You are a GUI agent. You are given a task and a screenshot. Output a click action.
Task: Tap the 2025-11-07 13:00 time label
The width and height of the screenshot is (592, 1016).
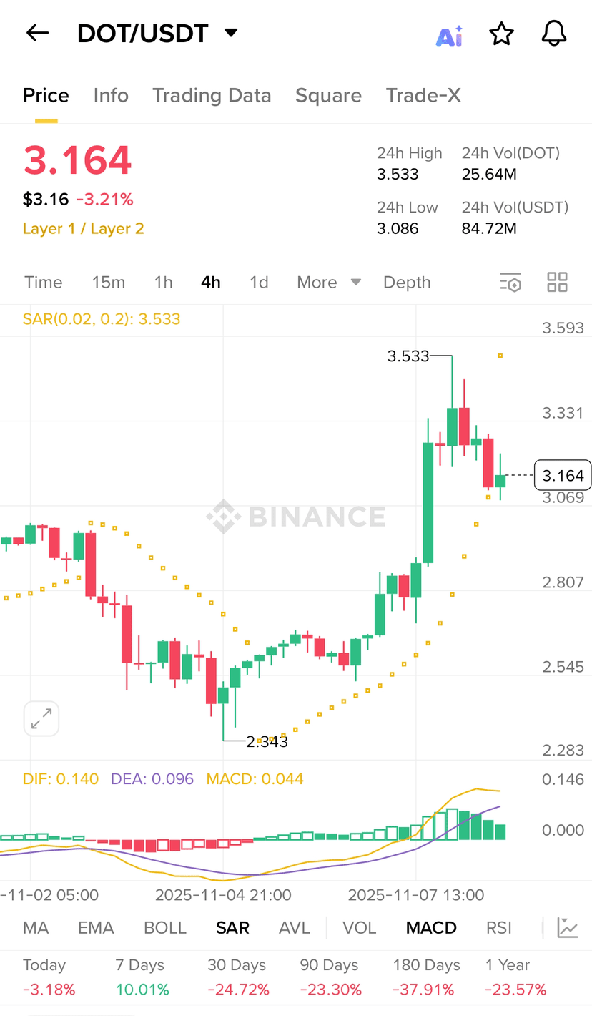click(416, 895)
